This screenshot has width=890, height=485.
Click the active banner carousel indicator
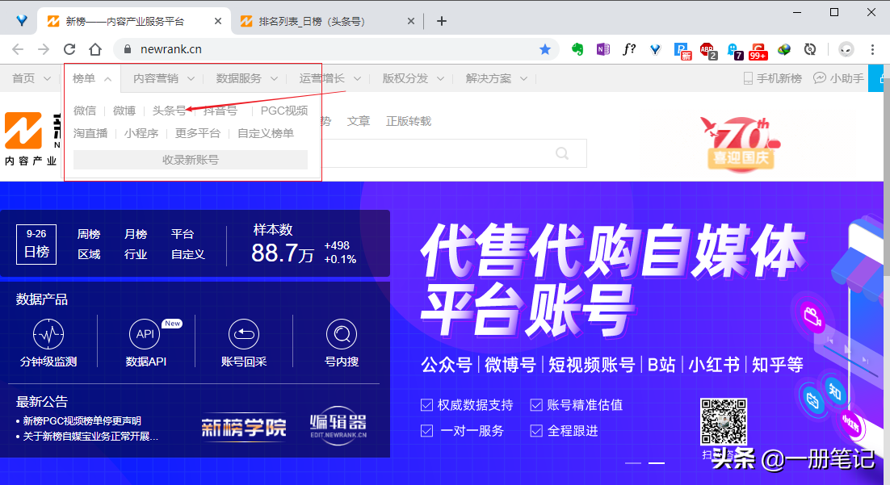(x=657, y=463)
